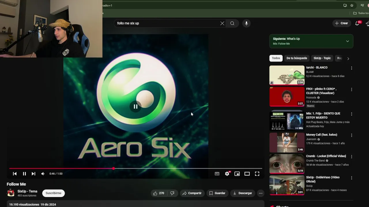Viewport: 369px width, 207px height.
Task: Open the tarchi - BLANCO video thumbnail
Action: coord(287,75)
